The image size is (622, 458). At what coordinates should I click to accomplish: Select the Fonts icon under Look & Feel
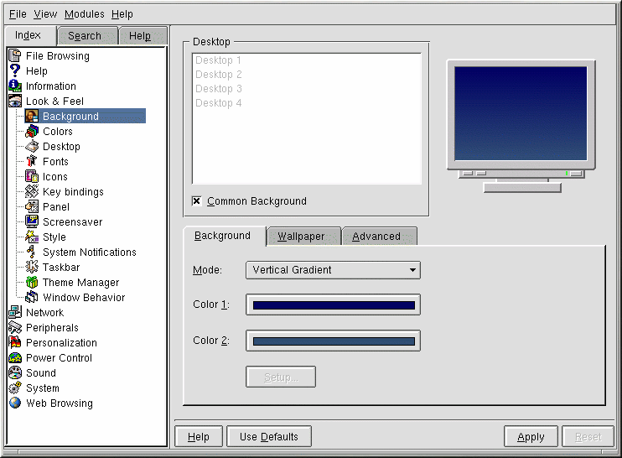coord(32,162)
